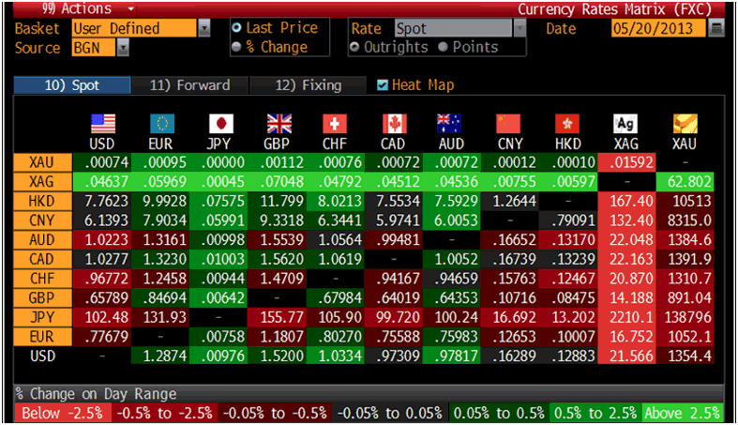Open the Fixing tab
Viewport: 738px width, 425px height.
click(308, 85)
